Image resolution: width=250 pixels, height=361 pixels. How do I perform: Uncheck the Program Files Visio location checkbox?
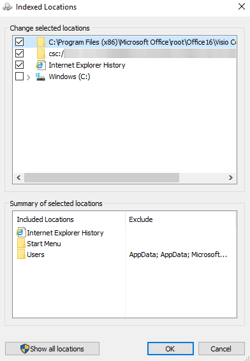coord(19,42)
